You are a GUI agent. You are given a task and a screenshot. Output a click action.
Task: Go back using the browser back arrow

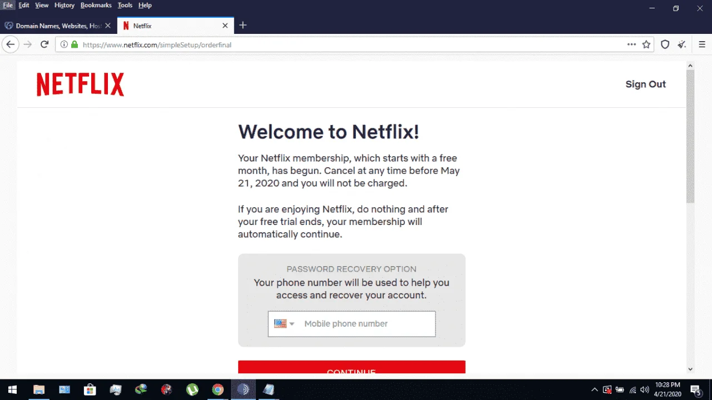pos(10,44)
